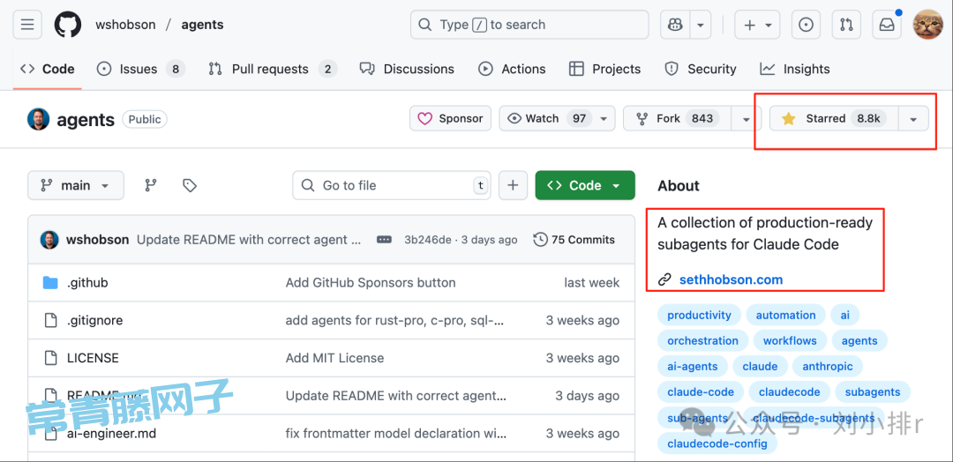Click the Sponsor button
The width and height of the screenshot is (953, 462).
(450, 118)
